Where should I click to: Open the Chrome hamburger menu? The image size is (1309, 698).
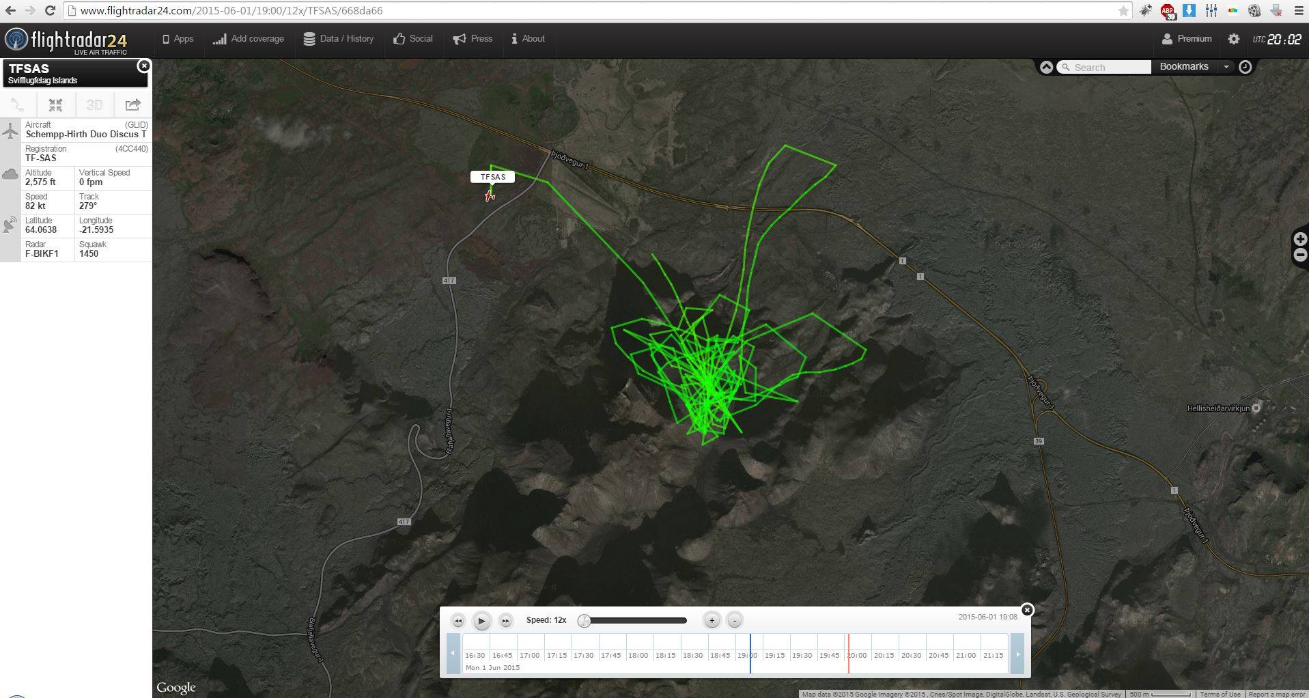pos(1299,10)
